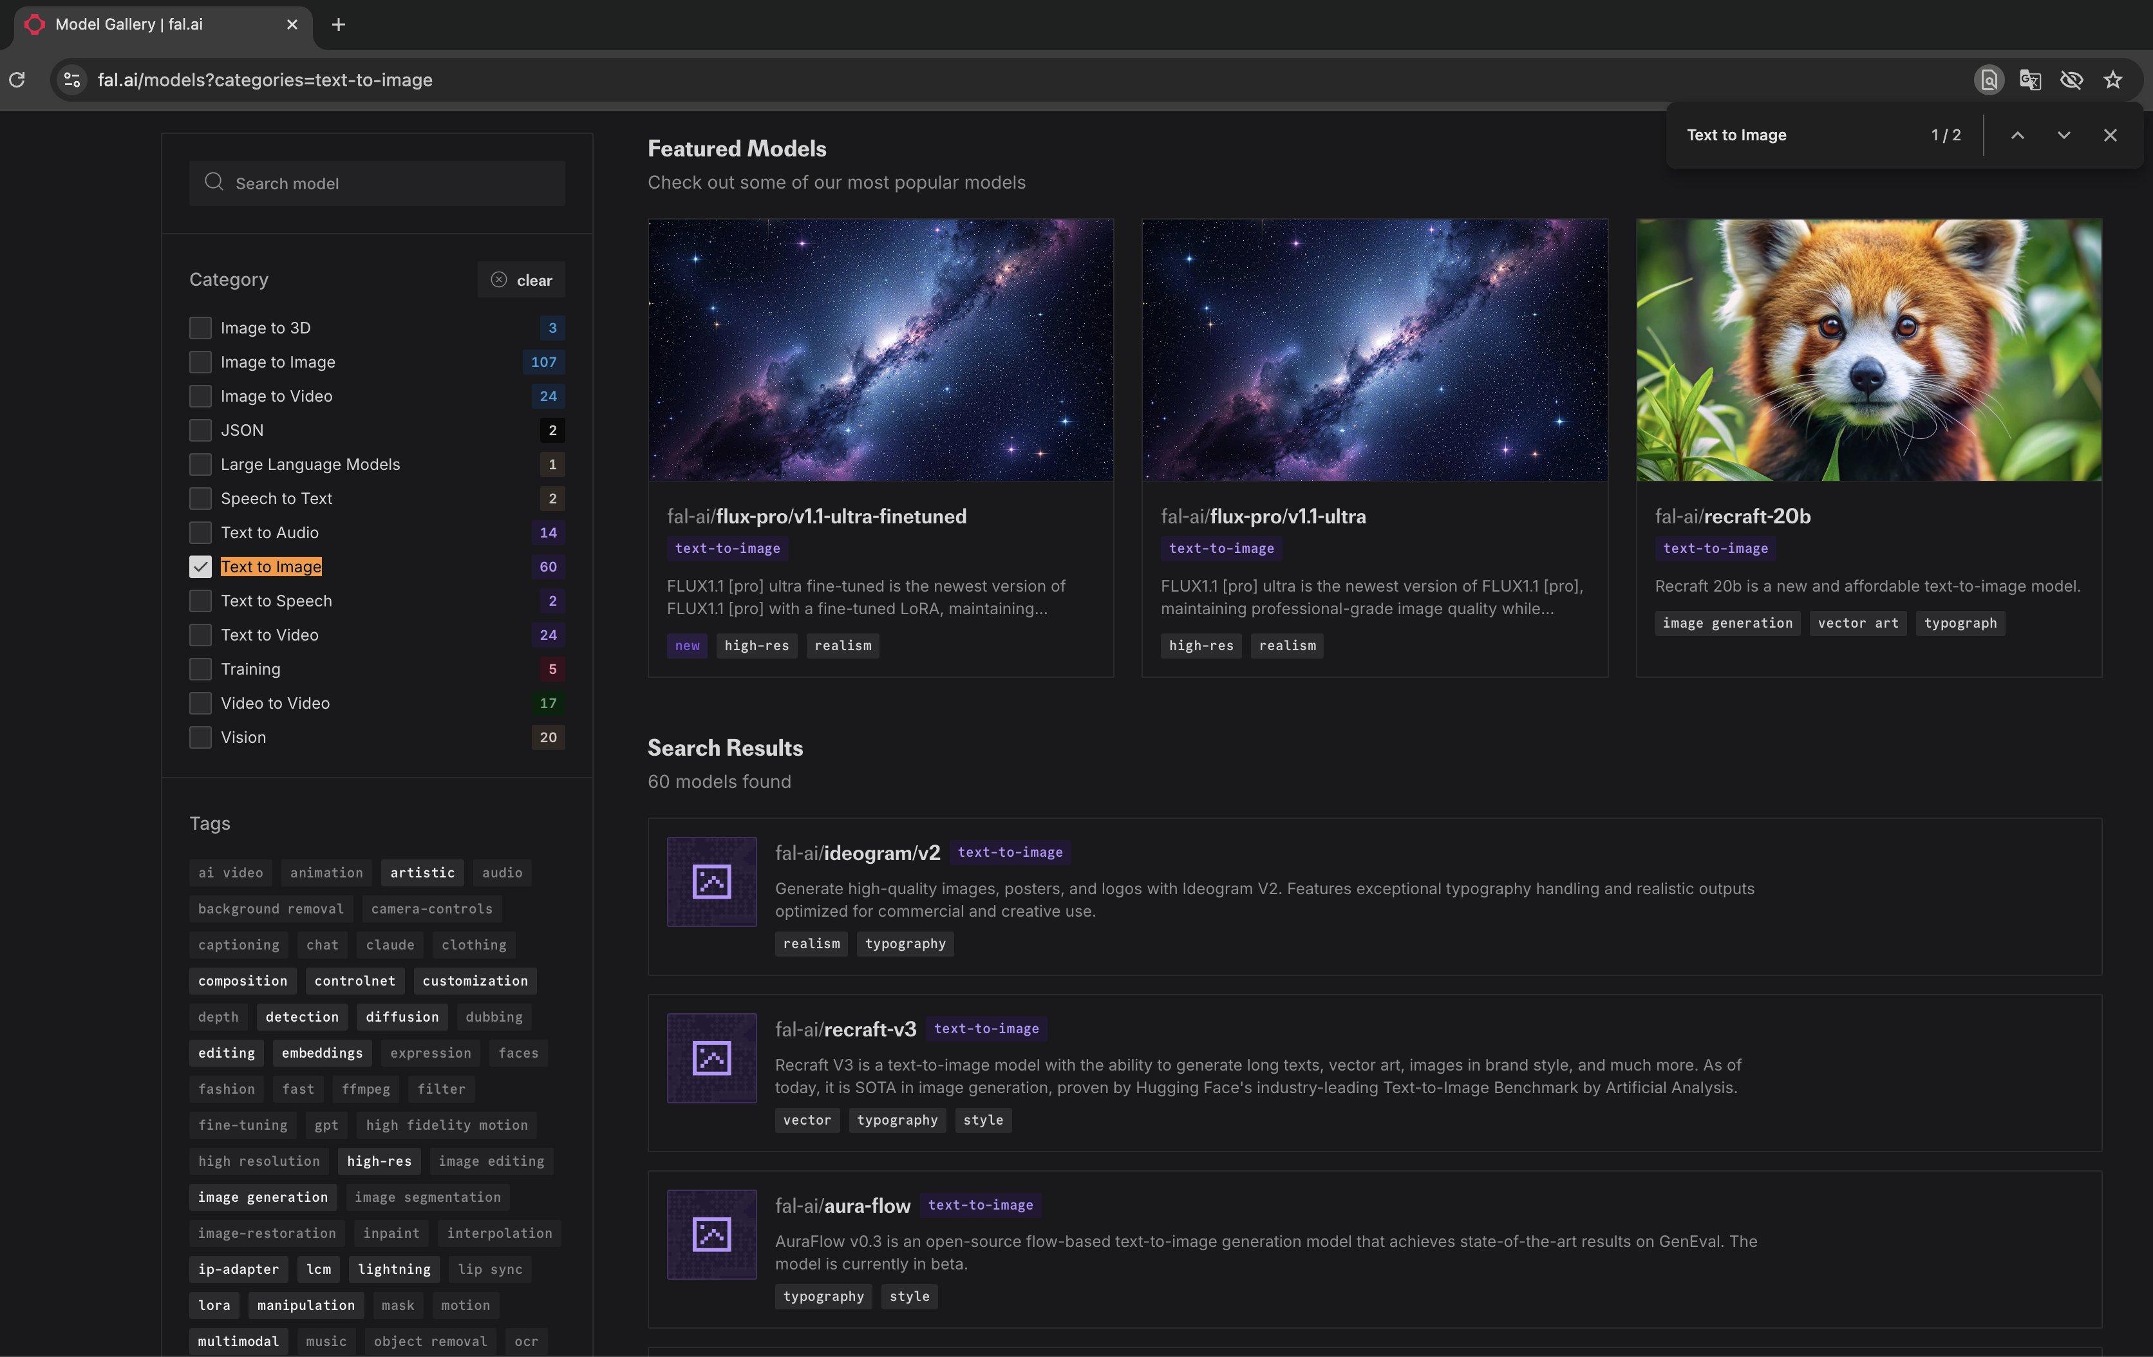Click the fal.ai favicon in tab
The width and height of the screenshot is (2153, 1357).
[35, 25]
